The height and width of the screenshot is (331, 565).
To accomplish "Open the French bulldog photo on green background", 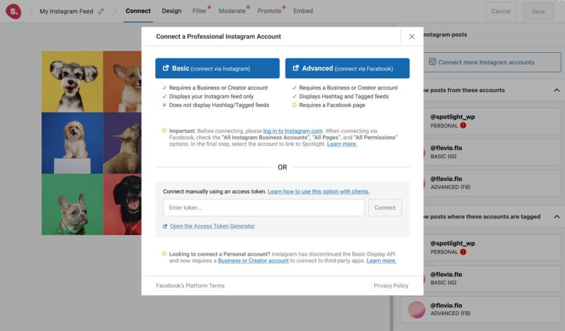I will click(x=72, y=204).
